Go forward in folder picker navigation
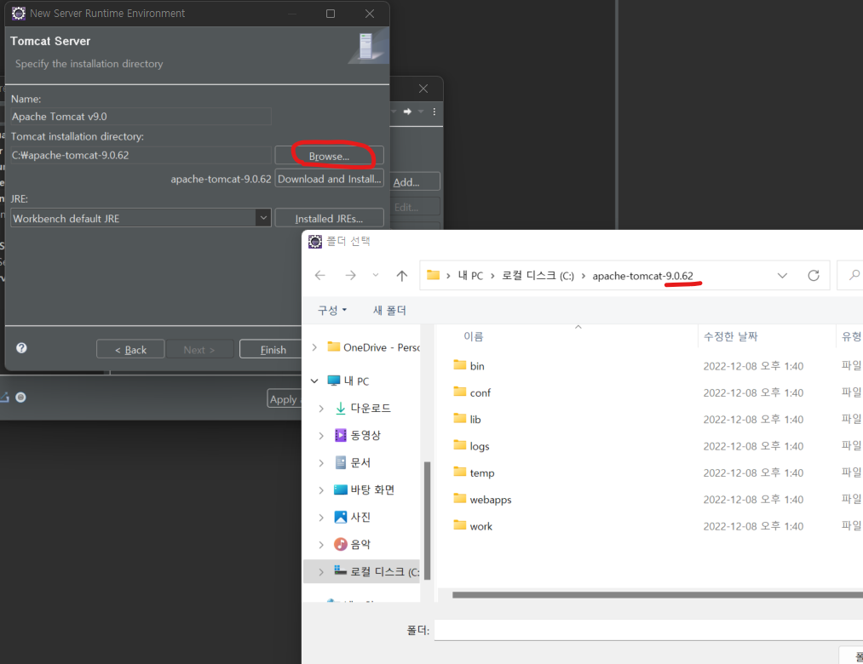Image resolution: width=863 pixels, height=664 pixels. click(350, 275)
